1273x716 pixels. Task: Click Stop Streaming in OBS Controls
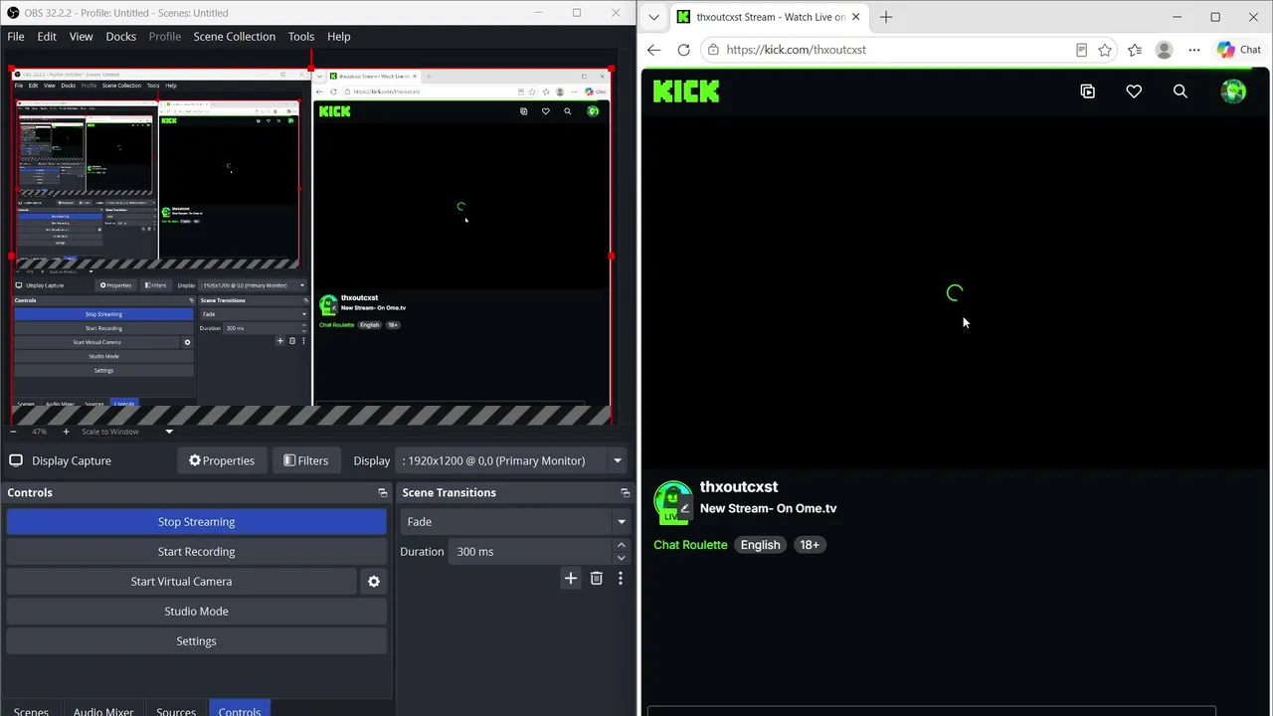tap(196, 522)
